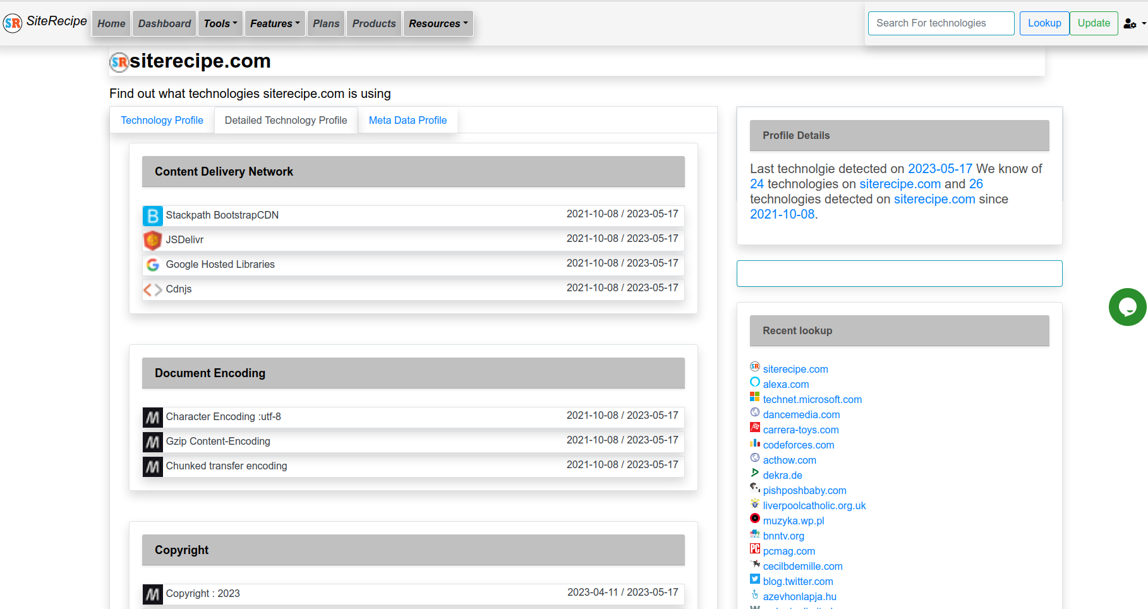Image resolution: width=1148 pixels, height=609 pixels.
Task: Click the Cdnjs angle brackets icon
Action: tap(153, 290)
